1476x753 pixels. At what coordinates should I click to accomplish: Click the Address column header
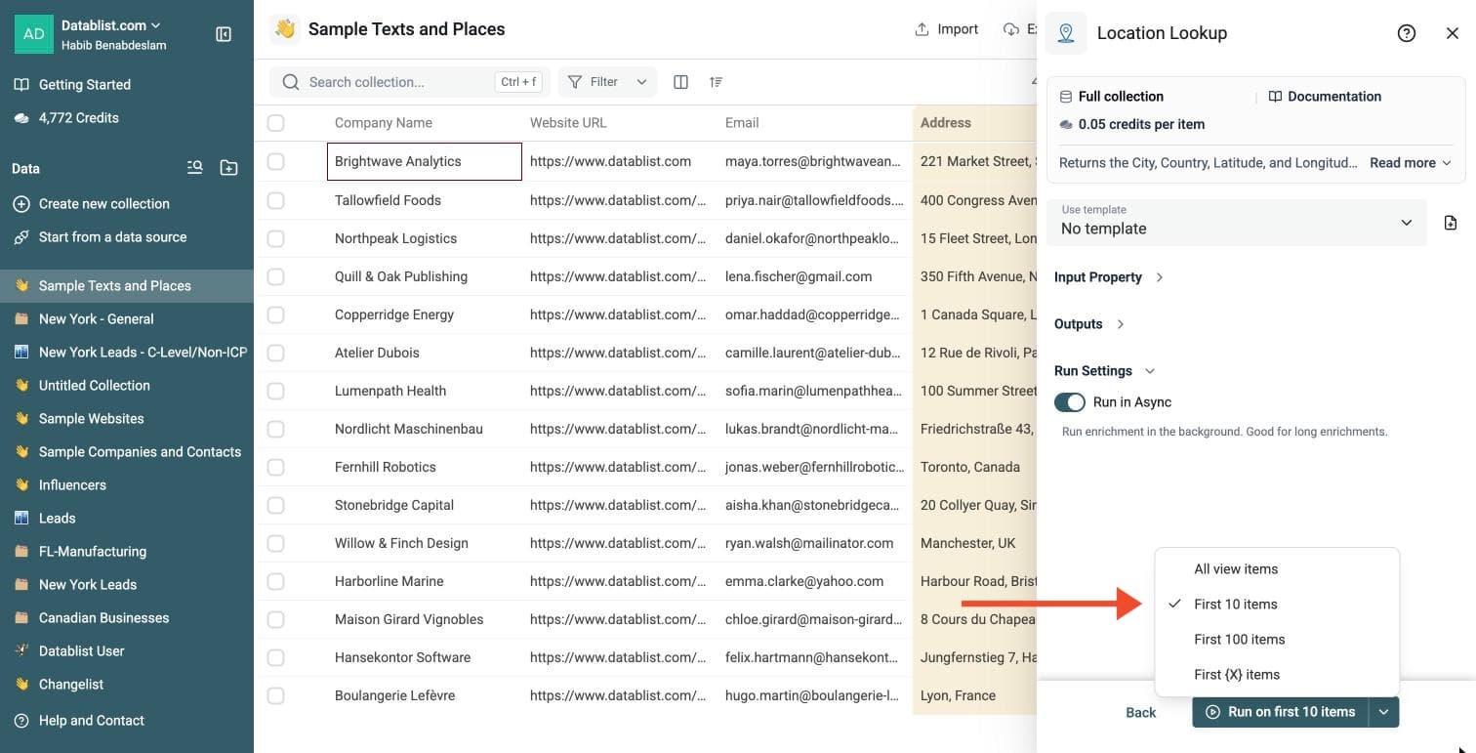pos(974,123)
